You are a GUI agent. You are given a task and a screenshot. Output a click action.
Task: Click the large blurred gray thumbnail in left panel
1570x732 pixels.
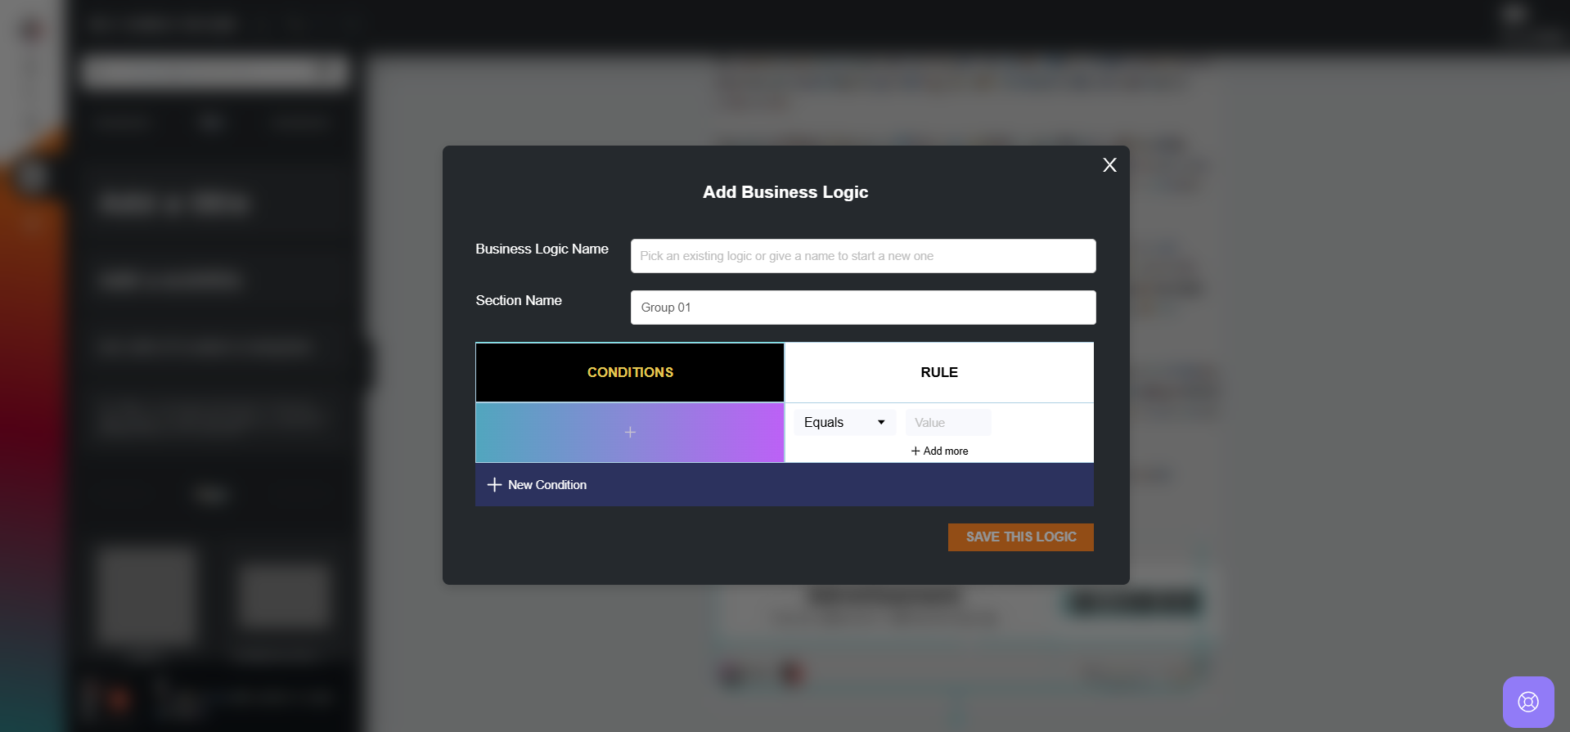(x=146, y=595)
